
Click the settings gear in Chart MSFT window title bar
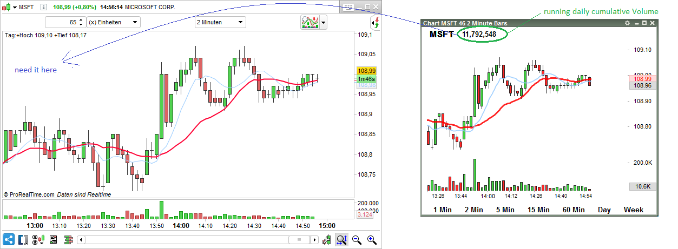[x=628, y=23]
